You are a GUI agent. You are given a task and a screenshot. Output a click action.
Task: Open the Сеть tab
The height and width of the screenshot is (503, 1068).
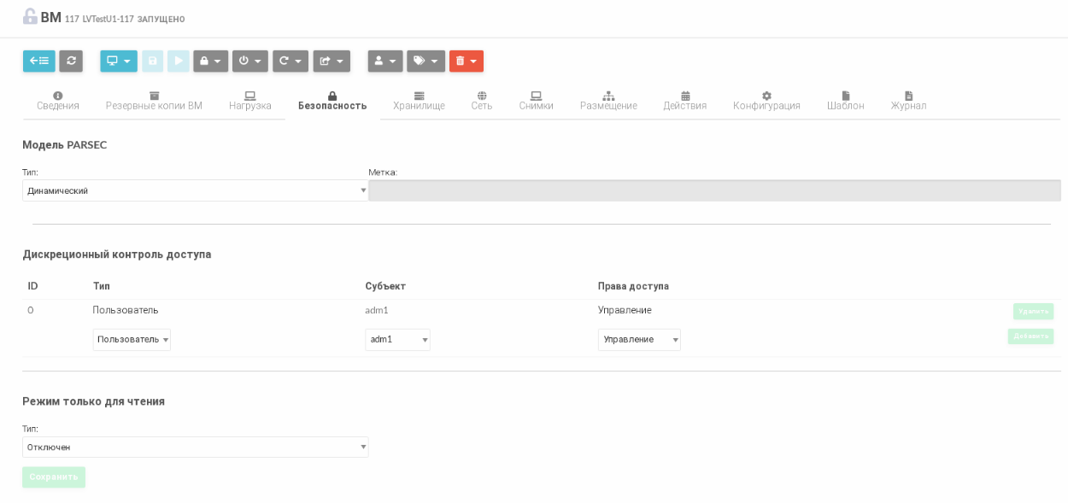[482, 101]
